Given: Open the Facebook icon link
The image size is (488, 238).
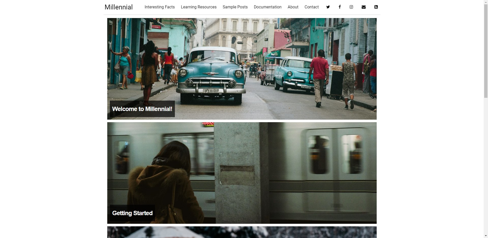Looking at the screenshot, I should (x=340, y=7).
